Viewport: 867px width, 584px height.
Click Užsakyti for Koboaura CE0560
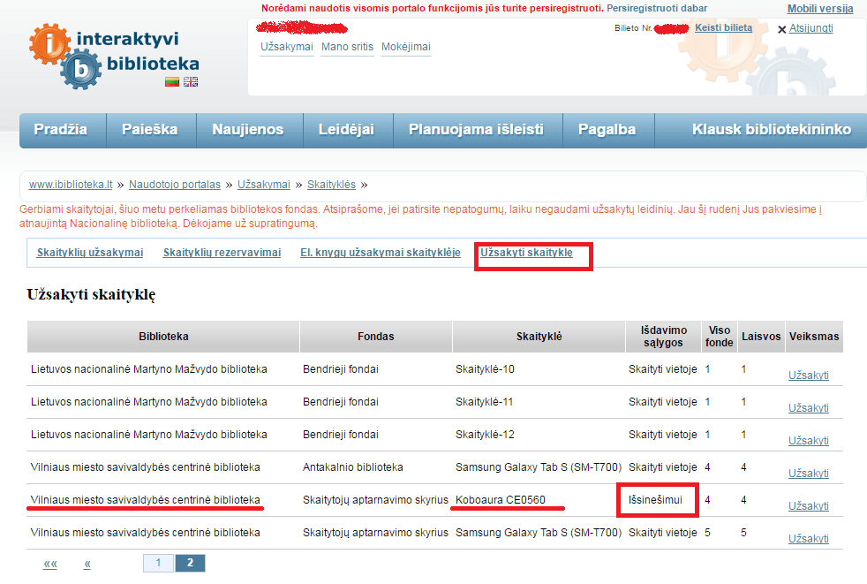click(x=809, y=506)
